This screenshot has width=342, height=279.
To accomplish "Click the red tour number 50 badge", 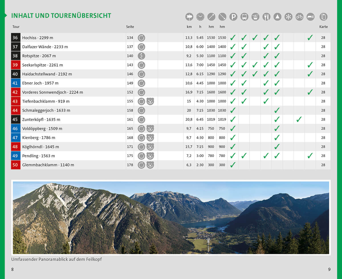I will tap(16, 165).
